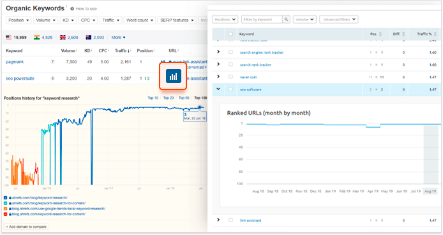Sort by Diff. column arrows

point(403,34)
